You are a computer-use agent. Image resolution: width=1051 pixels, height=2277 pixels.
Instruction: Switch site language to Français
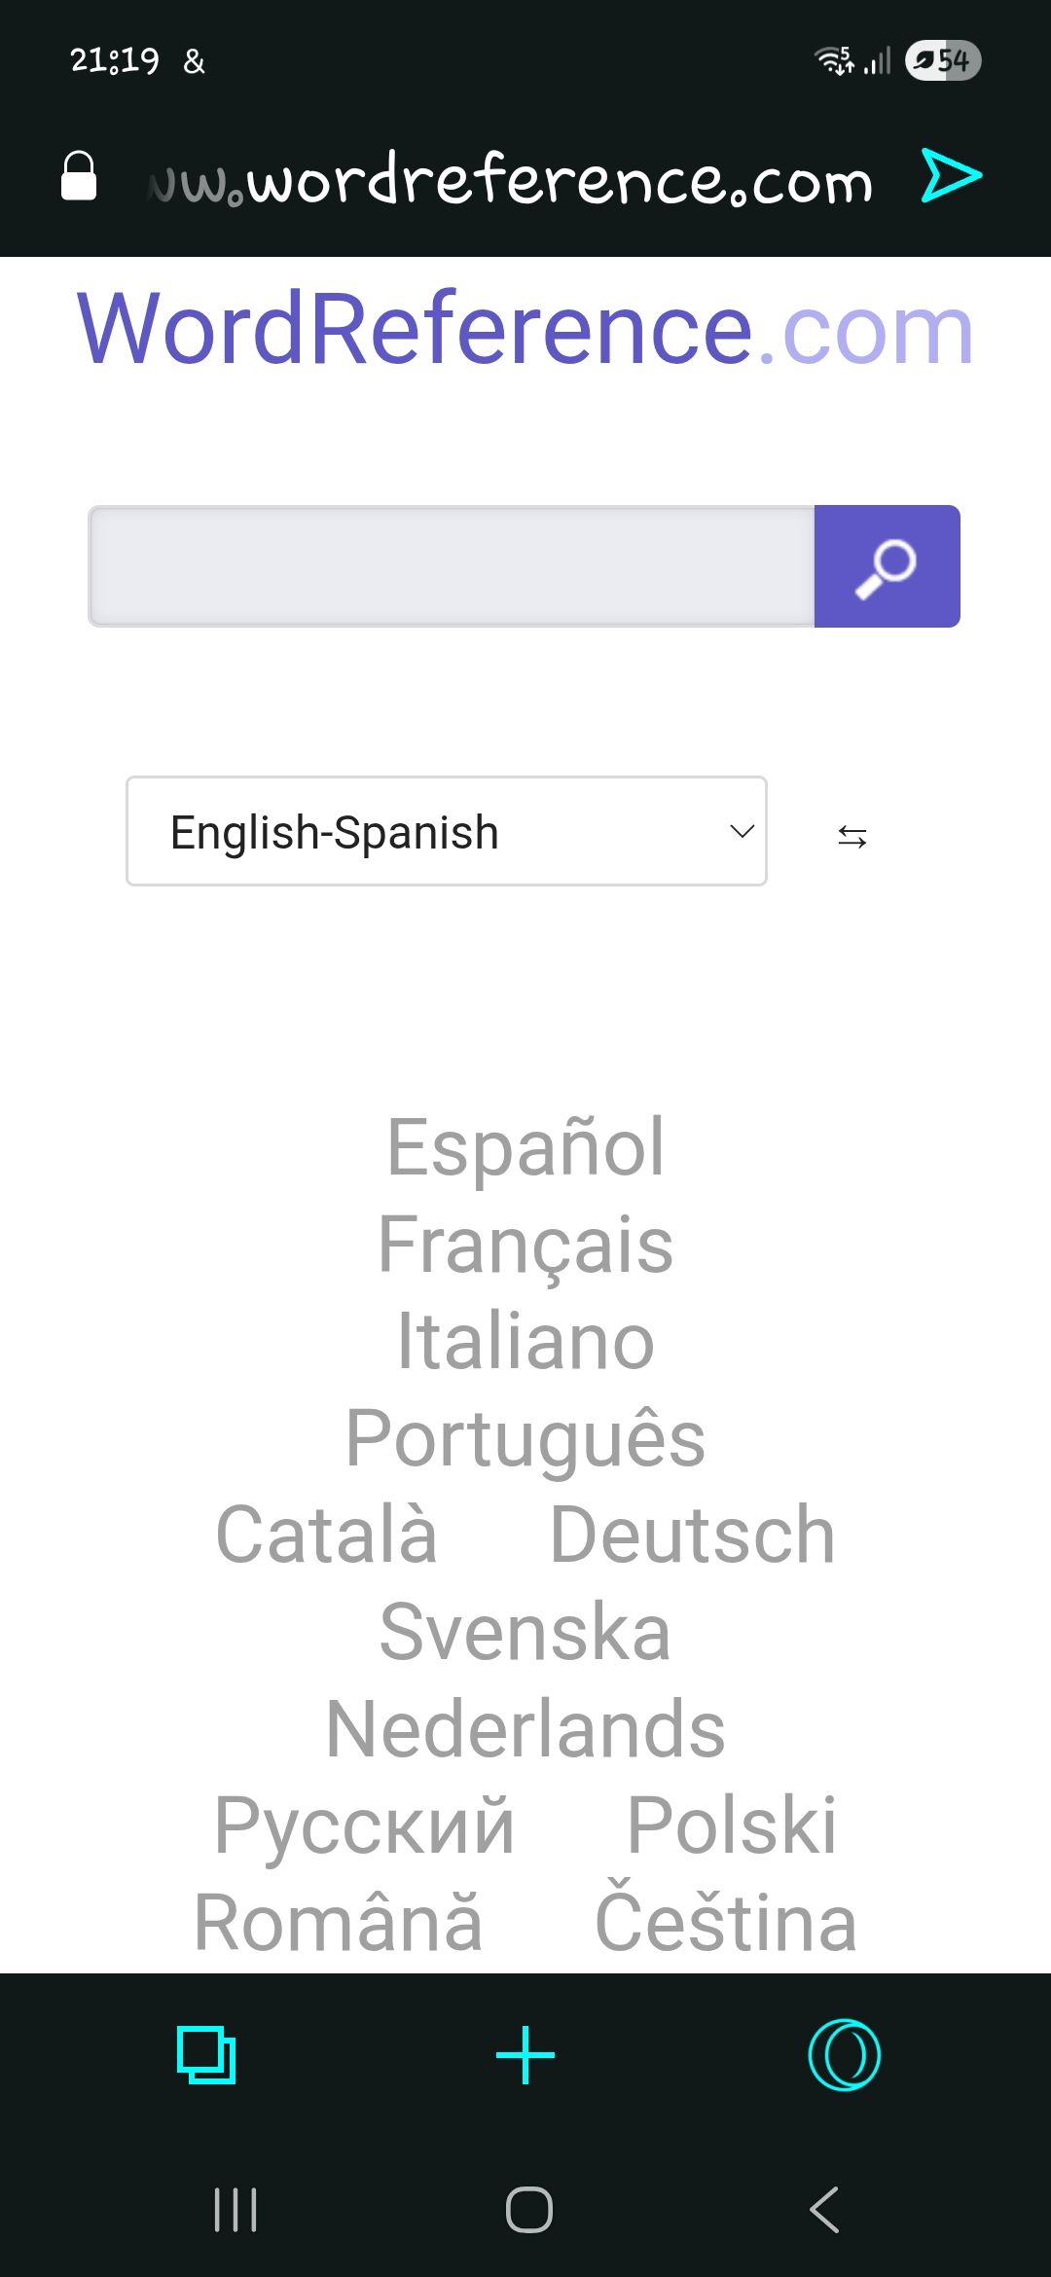[x=525, y=1246]
